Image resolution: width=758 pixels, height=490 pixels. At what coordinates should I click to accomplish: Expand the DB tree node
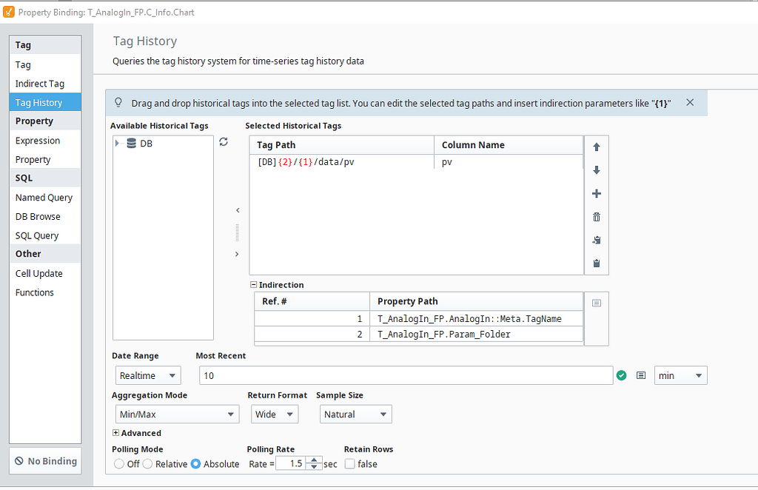click(116, 143)
